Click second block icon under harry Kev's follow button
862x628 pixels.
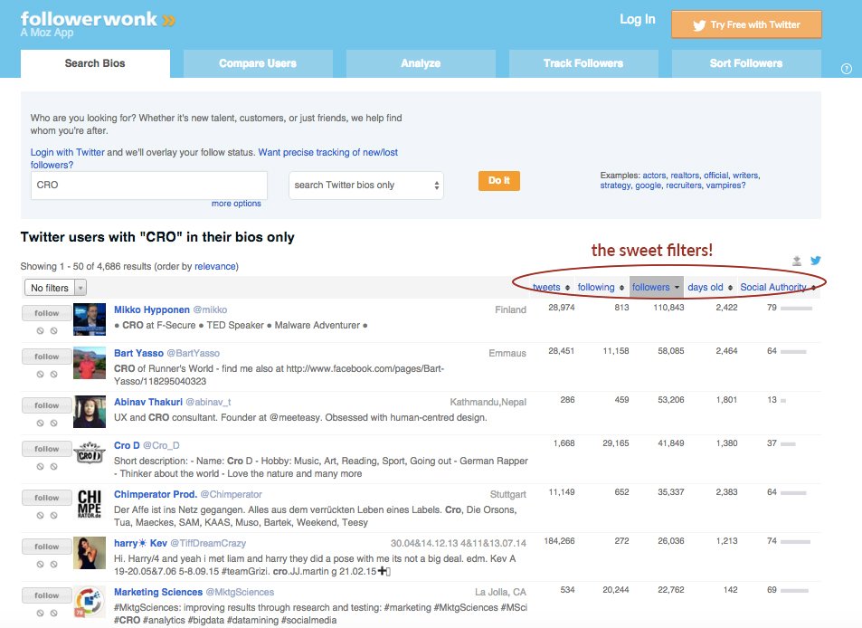pos(54,565)
